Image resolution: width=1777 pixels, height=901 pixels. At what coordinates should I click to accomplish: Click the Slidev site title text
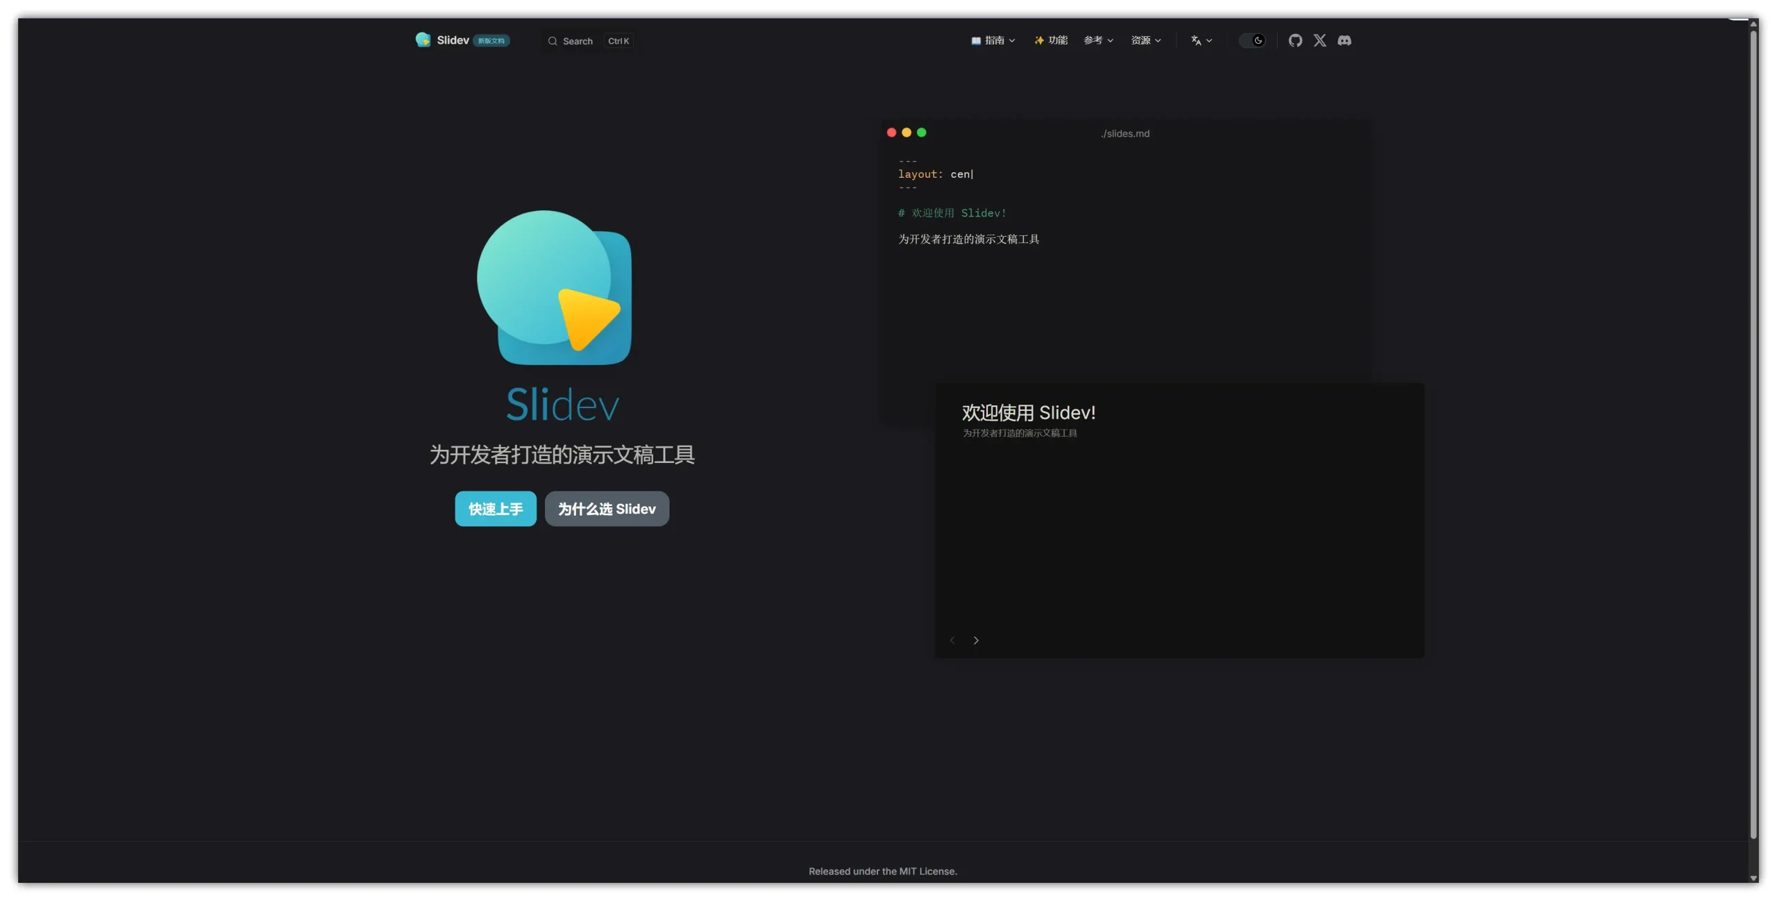click(453, 40)
